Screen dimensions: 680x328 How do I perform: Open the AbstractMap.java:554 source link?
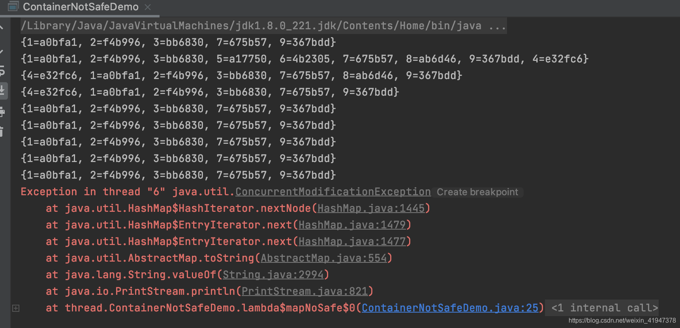click(323, 258)
